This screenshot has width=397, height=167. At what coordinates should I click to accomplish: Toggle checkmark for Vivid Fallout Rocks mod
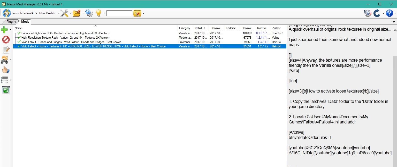(19, 46)
